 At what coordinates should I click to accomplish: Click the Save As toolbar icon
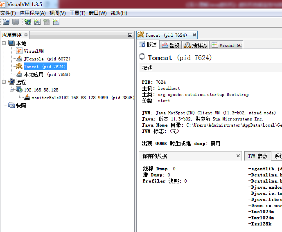click(16, 22)
